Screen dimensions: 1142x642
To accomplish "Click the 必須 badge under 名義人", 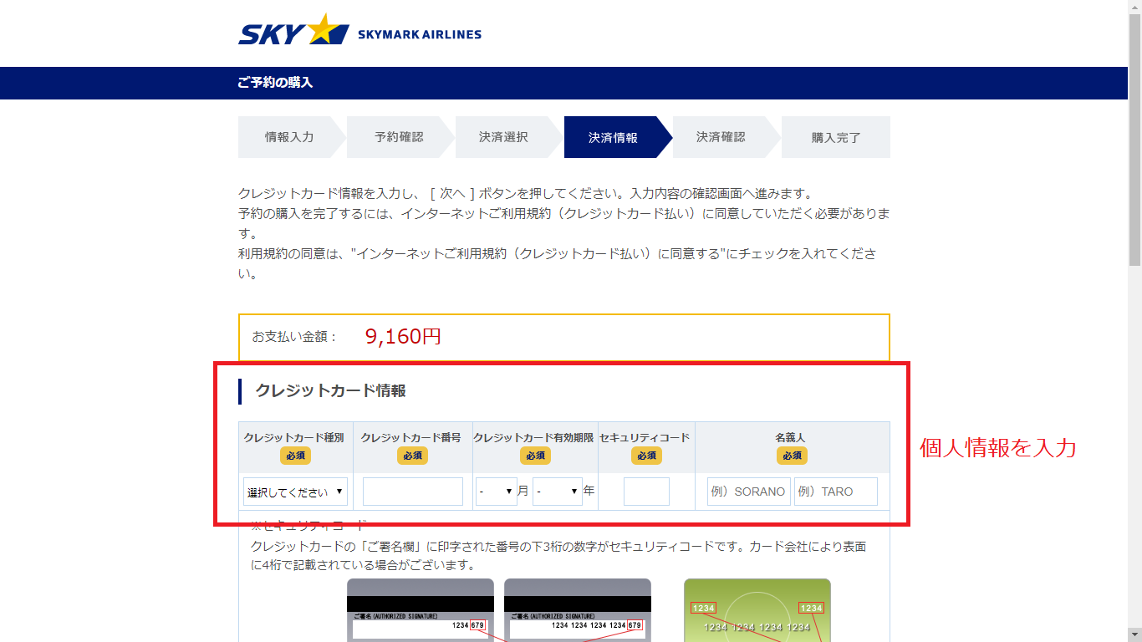I will (792, 456).
